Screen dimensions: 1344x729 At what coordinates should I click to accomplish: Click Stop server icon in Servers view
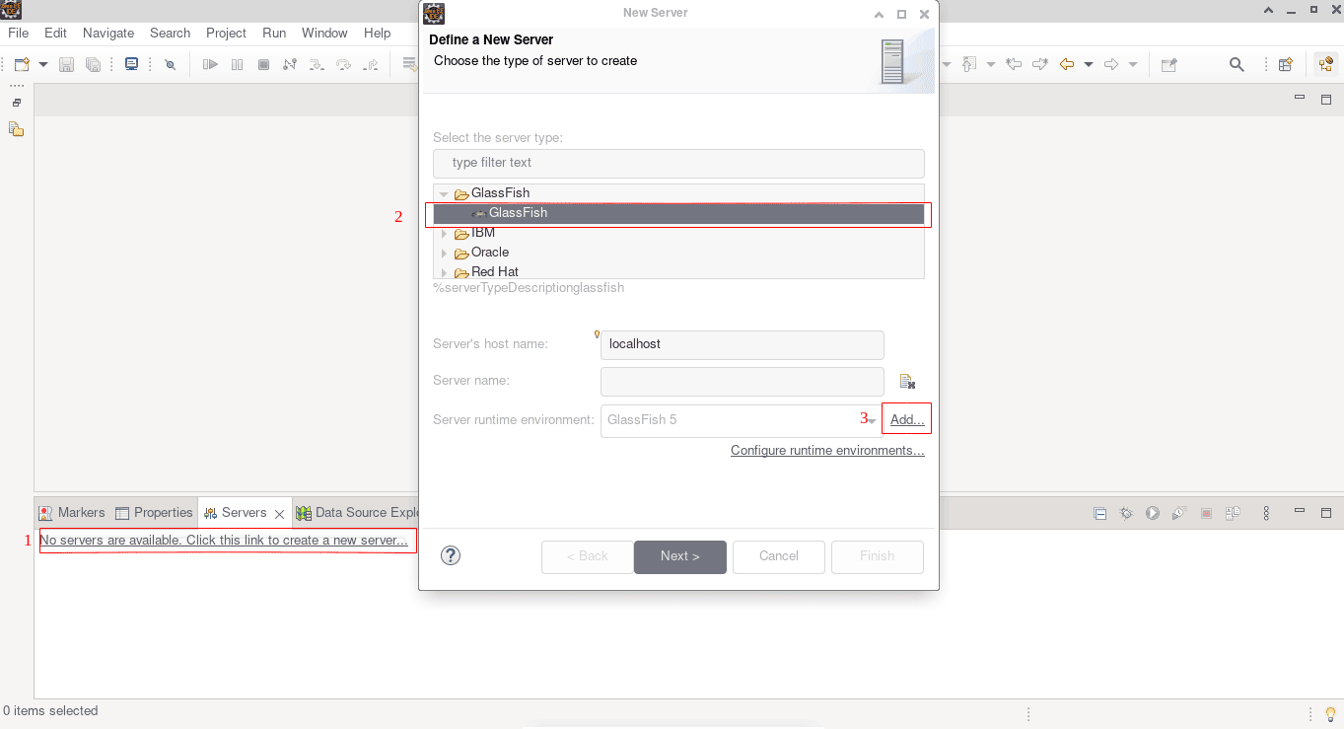click(1206, 513)
